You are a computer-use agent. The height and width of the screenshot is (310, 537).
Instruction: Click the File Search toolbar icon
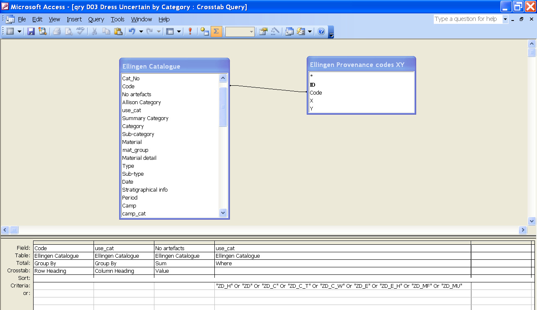click(x=42, y=31)
